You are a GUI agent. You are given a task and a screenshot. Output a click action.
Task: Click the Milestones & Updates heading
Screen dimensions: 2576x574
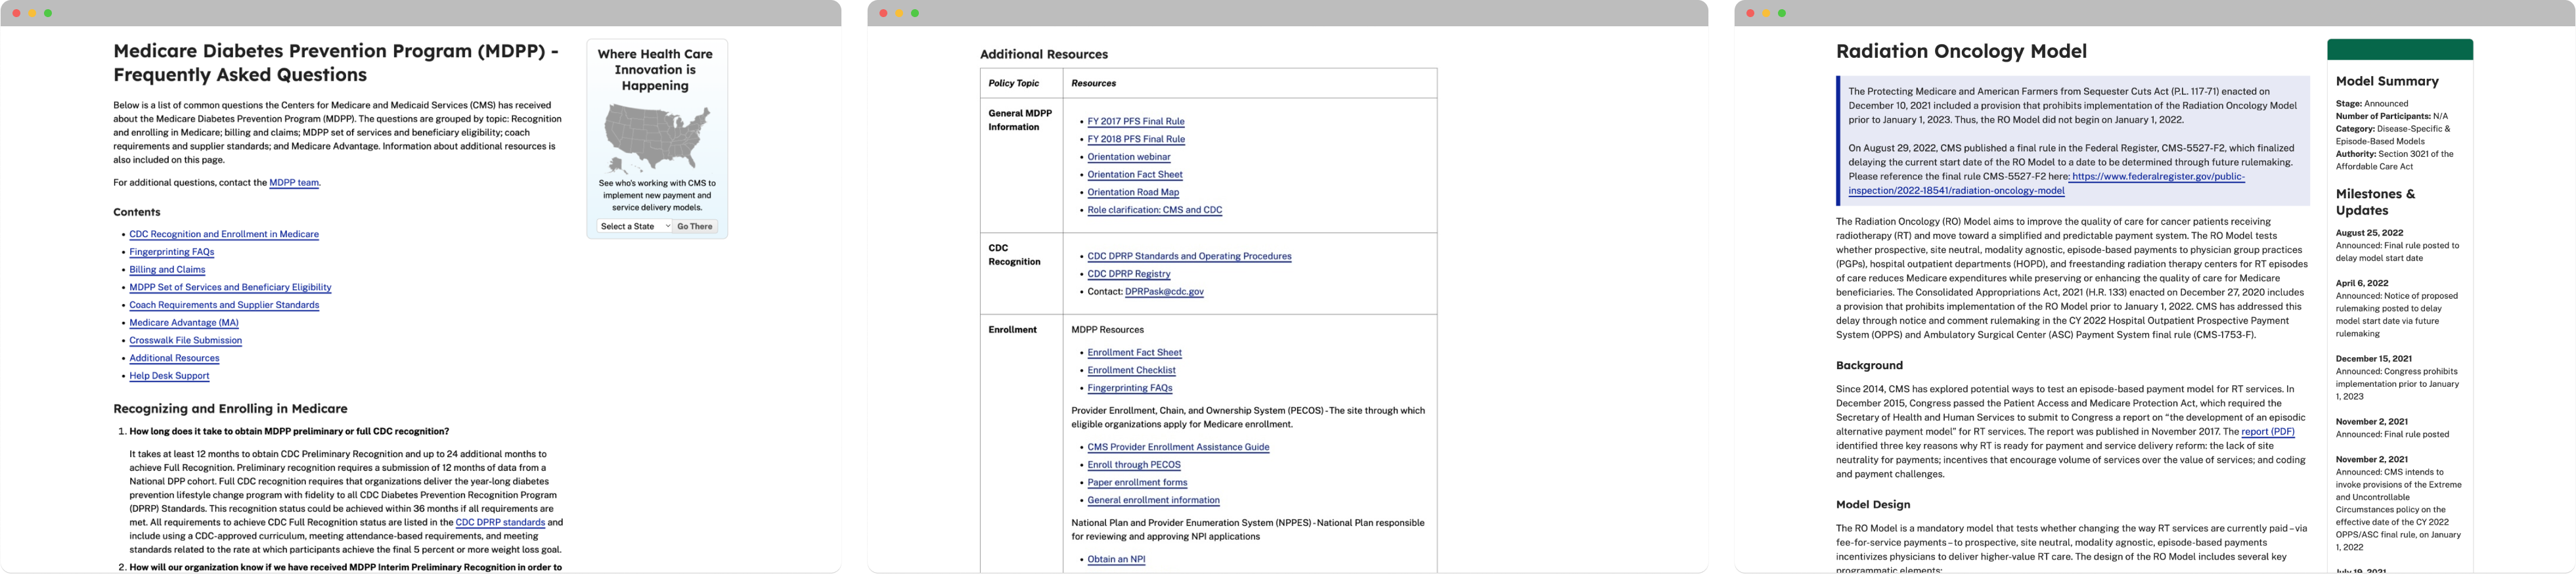coord(2375,202)
